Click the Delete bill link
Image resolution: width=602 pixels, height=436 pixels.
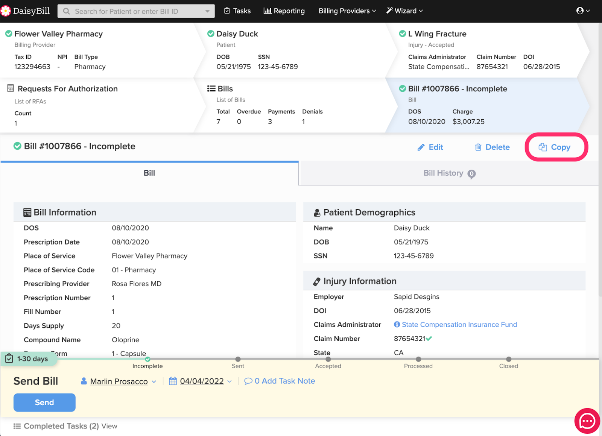point(492,147)
